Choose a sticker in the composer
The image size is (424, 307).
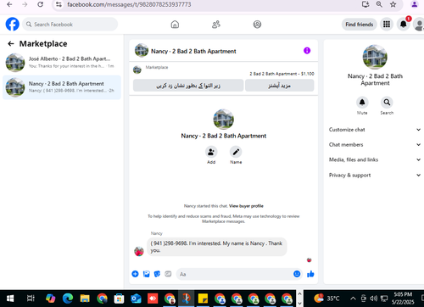[157, 274]
